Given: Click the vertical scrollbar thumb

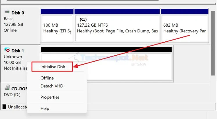Looking at the screenshot, I should (x=213, y=43).
